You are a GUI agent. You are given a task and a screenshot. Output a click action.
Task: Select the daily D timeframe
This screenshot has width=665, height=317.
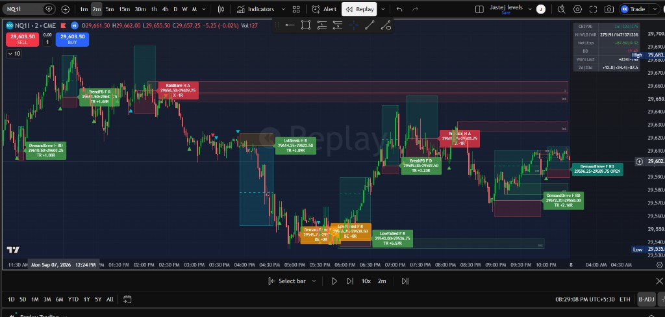pos(175,9)
